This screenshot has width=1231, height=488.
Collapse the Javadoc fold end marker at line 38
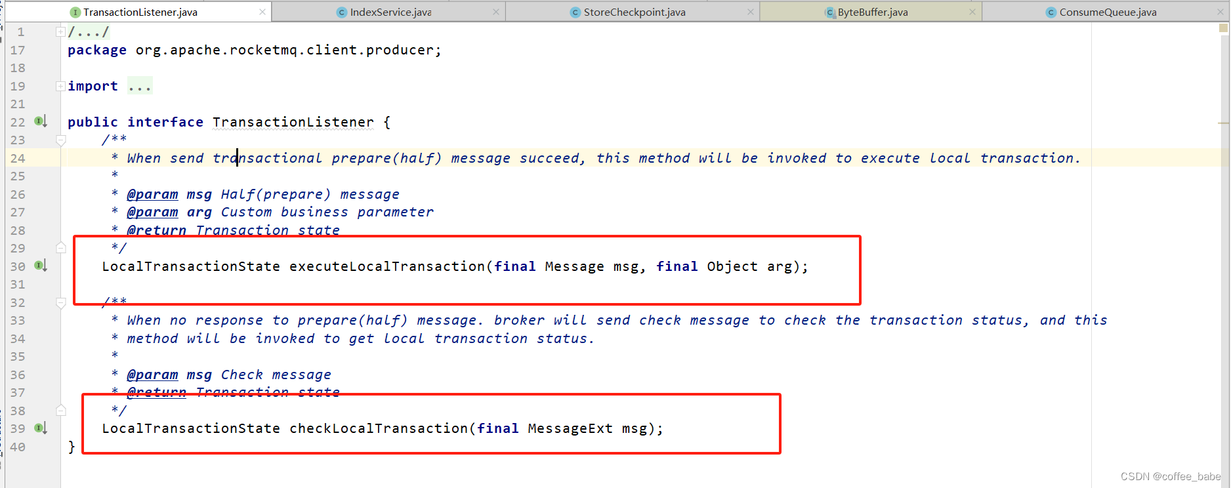[x=61, y=411]
